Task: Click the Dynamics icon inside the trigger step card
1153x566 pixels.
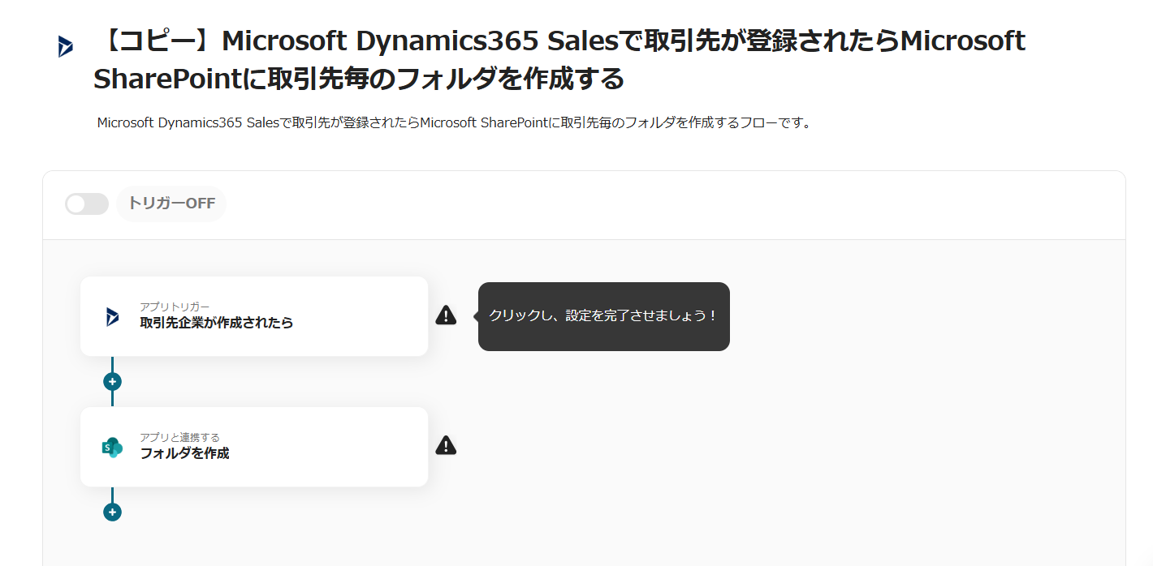Action: pyautogui.click(x=112, y=316)
